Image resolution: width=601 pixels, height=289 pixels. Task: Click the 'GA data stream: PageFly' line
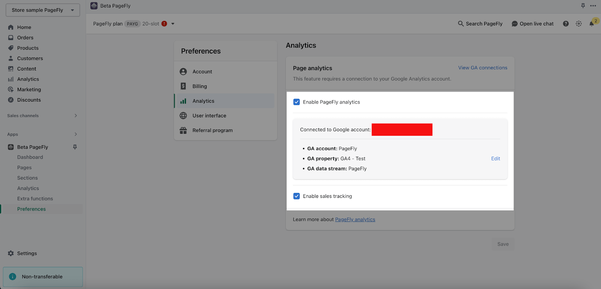tap(337, 169)
